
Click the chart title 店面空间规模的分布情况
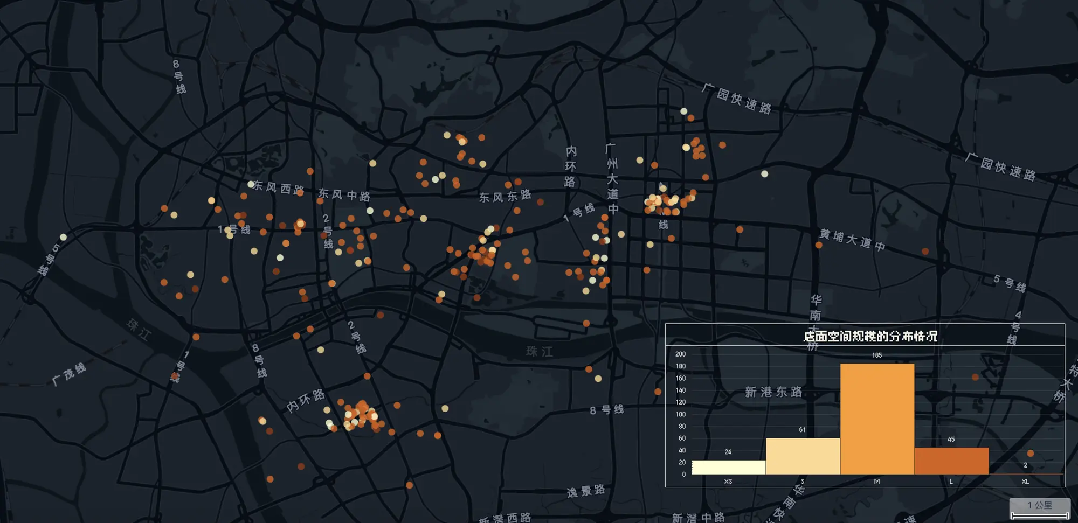(870, 337)
